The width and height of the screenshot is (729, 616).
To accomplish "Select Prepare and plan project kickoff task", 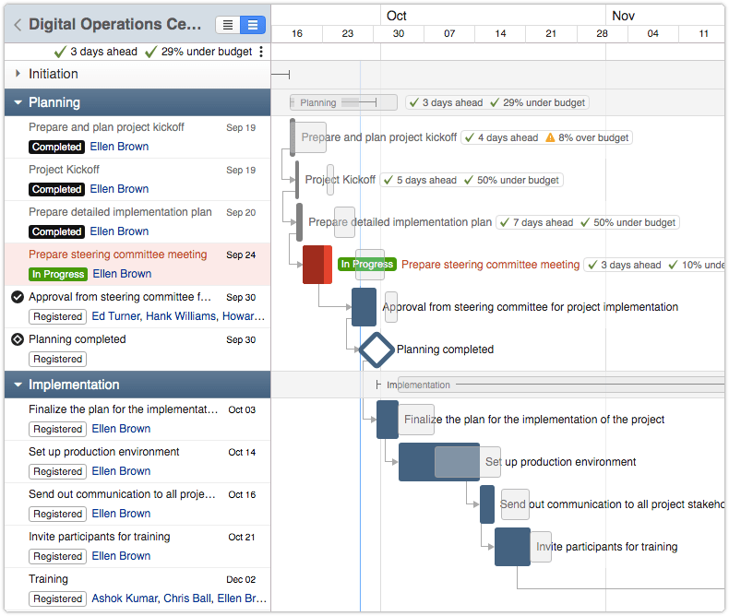I will click(137, 137).
